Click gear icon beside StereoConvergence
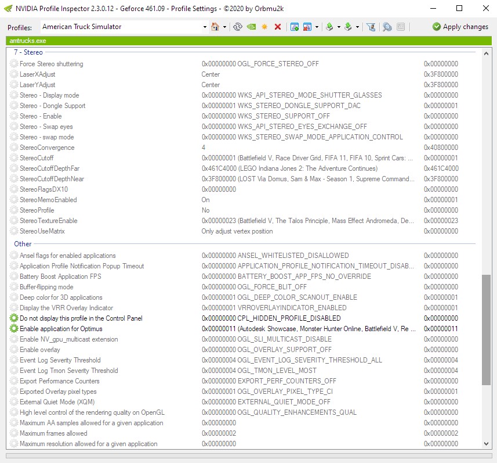Screen dimensions: 497x463 (14, 148)
